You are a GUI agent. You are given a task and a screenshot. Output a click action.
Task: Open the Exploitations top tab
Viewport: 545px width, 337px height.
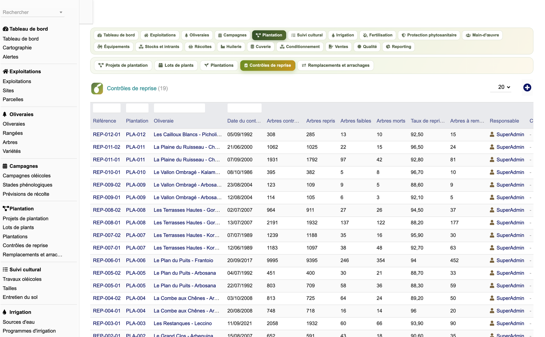(160, 35)
